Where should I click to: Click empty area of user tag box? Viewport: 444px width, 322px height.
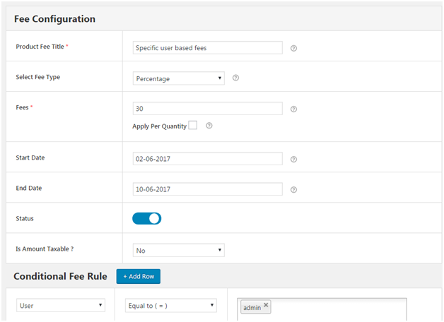tap(339, 308)
